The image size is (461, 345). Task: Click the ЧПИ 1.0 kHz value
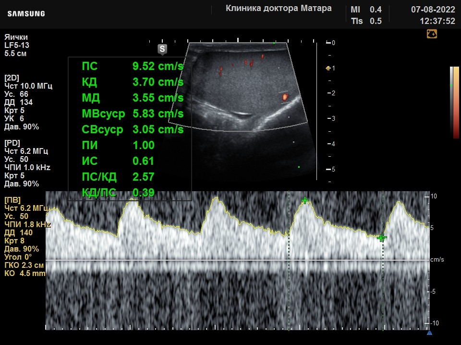coord(27,168)
